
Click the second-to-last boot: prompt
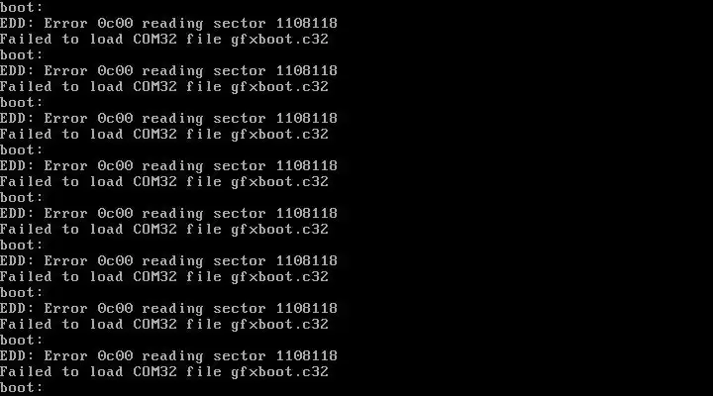click(x=22, y=340)
